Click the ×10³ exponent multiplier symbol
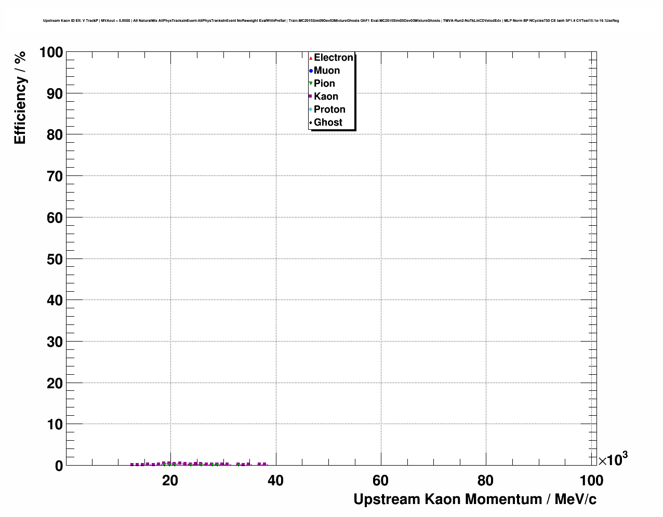This screenshot has height=517, width=663. click(x=613, y=459)
